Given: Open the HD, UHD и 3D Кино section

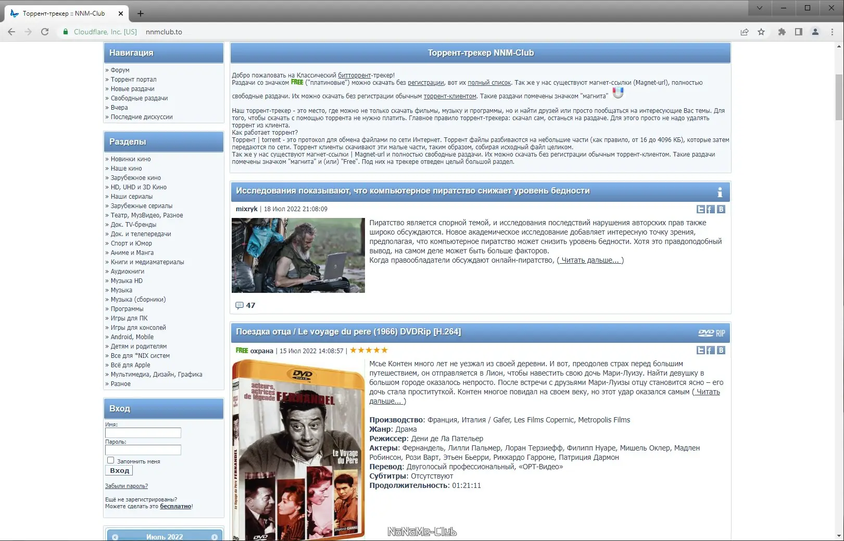Looking at the screenshot, I should (138, 187).
